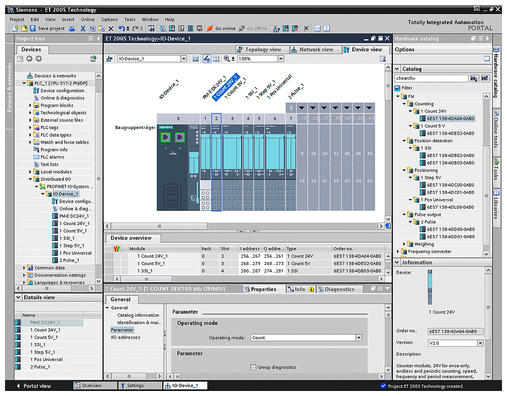Screen dimensions: 507x396
Task: Open the Operating mode dropdown
Action: tap(358, 338)
